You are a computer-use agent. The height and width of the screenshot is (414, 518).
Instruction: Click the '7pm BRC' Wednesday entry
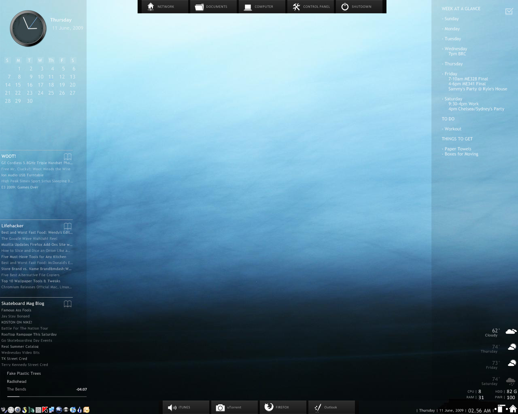(457, 54)
